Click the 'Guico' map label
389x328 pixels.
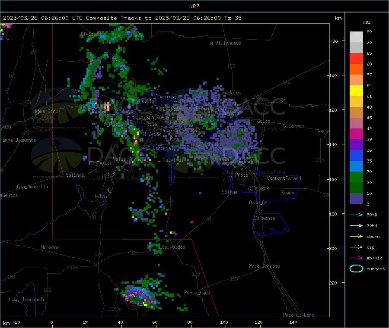click(264, 121)
